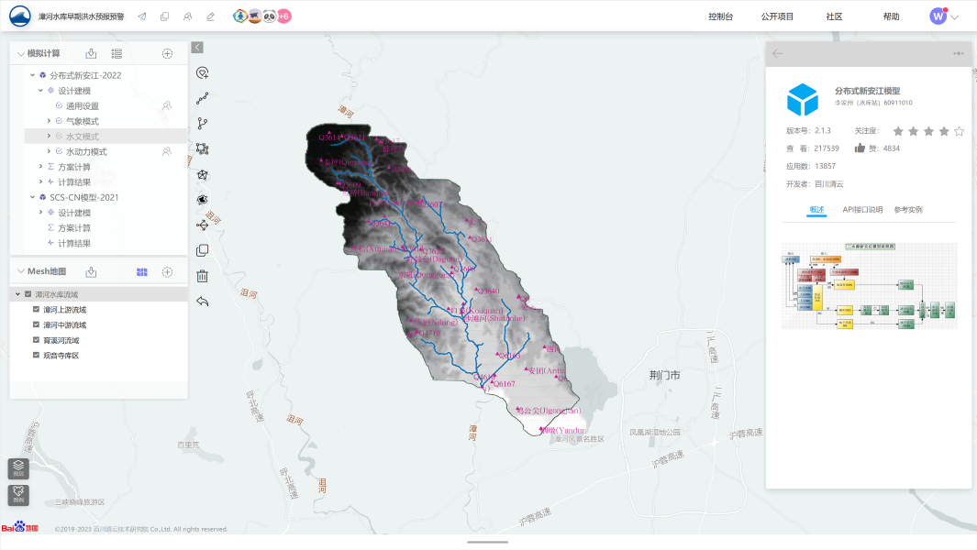The image size is (977, 550).
Task: Toggle the 漳河上游流域 checkbox
Action: (x=36, y=310)
